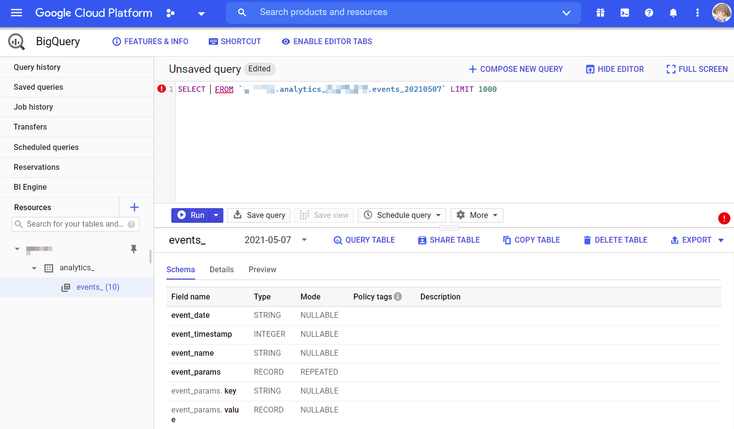Open the main navigation hamburger menu
Viewport: 734px width, 429px height.
[x=17, y=13]
